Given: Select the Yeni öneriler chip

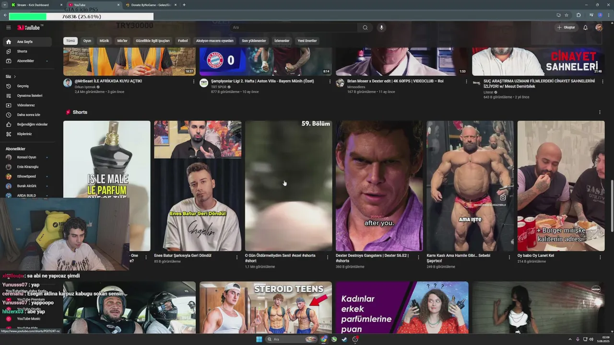Looking at the screenshot, I should 307,41.
